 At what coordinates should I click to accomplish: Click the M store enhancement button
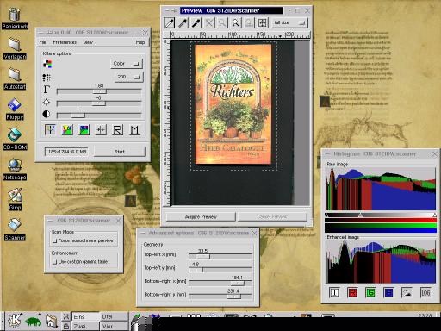pos(135,129)
